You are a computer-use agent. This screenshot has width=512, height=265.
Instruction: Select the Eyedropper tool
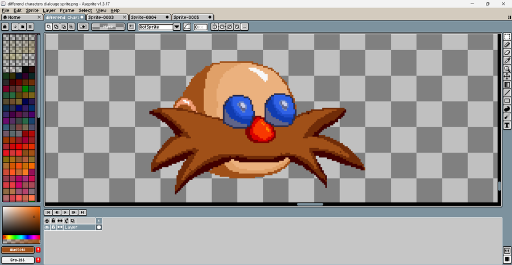coord(507,60)
